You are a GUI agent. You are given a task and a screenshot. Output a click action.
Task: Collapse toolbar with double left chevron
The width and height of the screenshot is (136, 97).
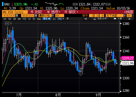pyautogui.click(x=86, y=19)
